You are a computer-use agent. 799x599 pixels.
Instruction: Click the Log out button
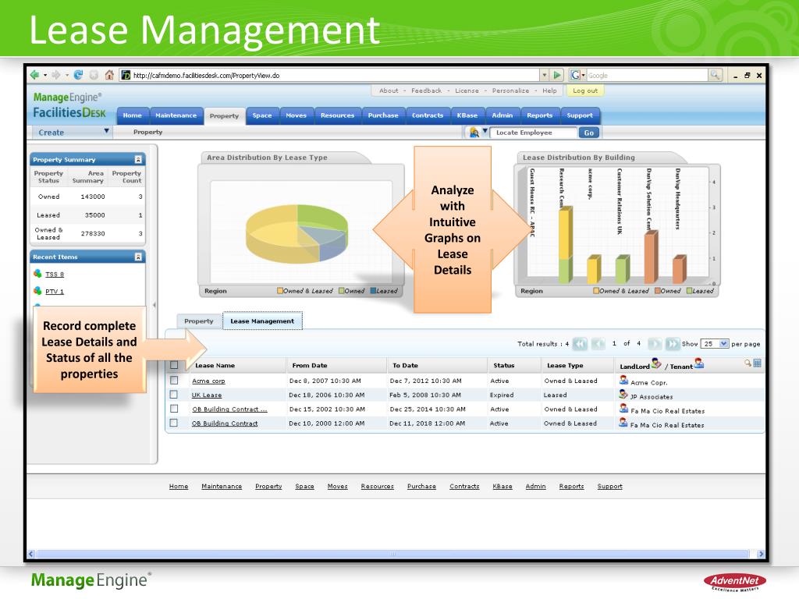coord(585,90)
